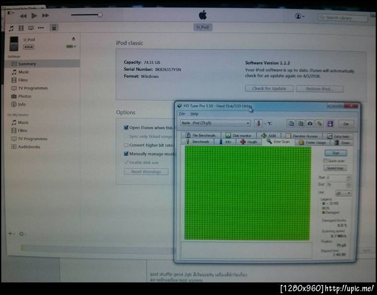Screen dimensions: 377x295
Task: Click the Speed map button
Action: 335,168
